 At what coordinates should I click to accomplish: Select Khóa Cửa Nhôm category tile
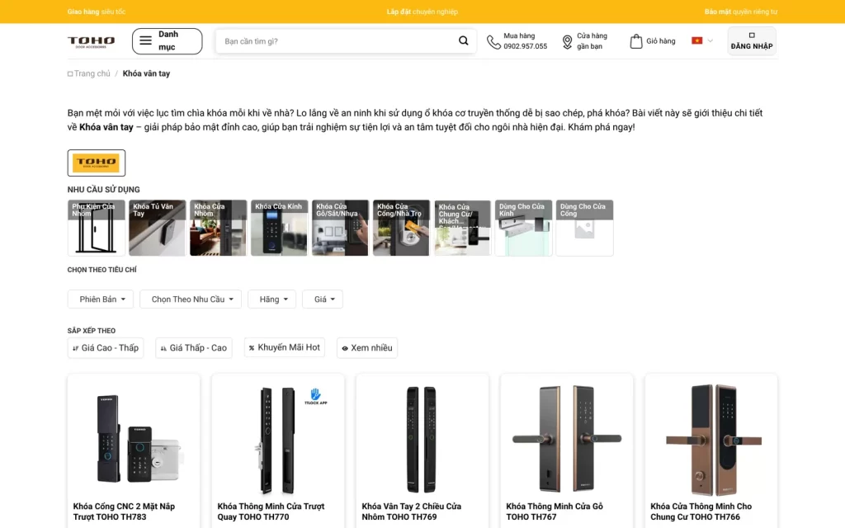pyautogui.click(x=218, y=228)
